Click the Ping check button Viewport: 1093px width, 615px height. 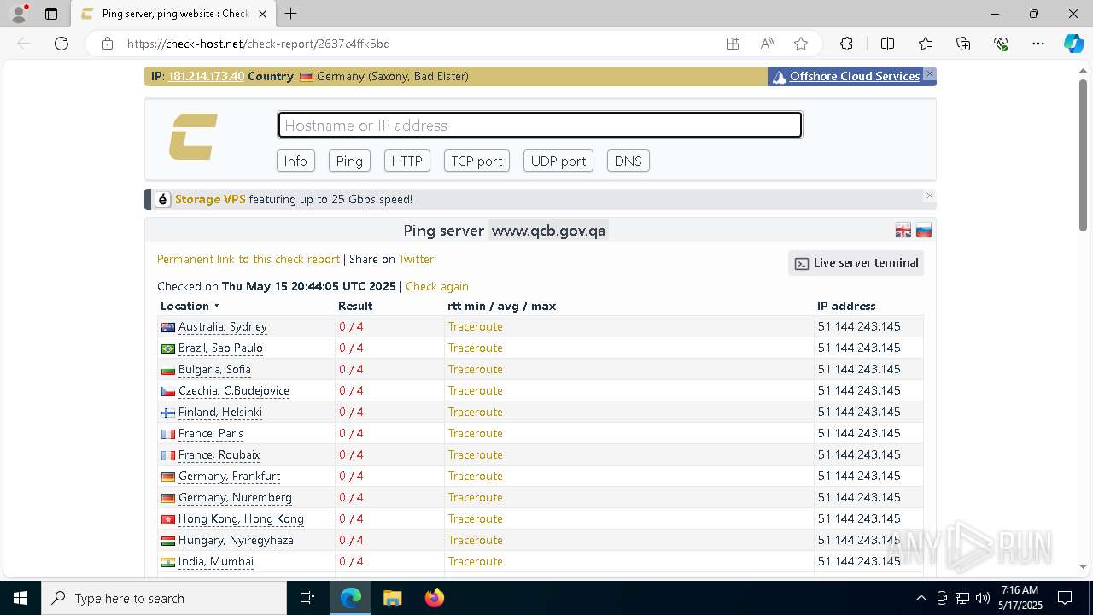(x=349, y=161)
